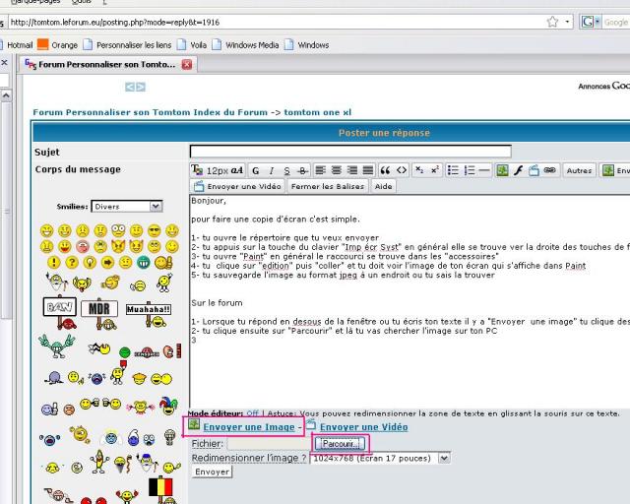Image resolution: width=630 pixels, height=504 pixels.
Task: Insert the BAN sign smiley
Action: (x=60, y=312)
